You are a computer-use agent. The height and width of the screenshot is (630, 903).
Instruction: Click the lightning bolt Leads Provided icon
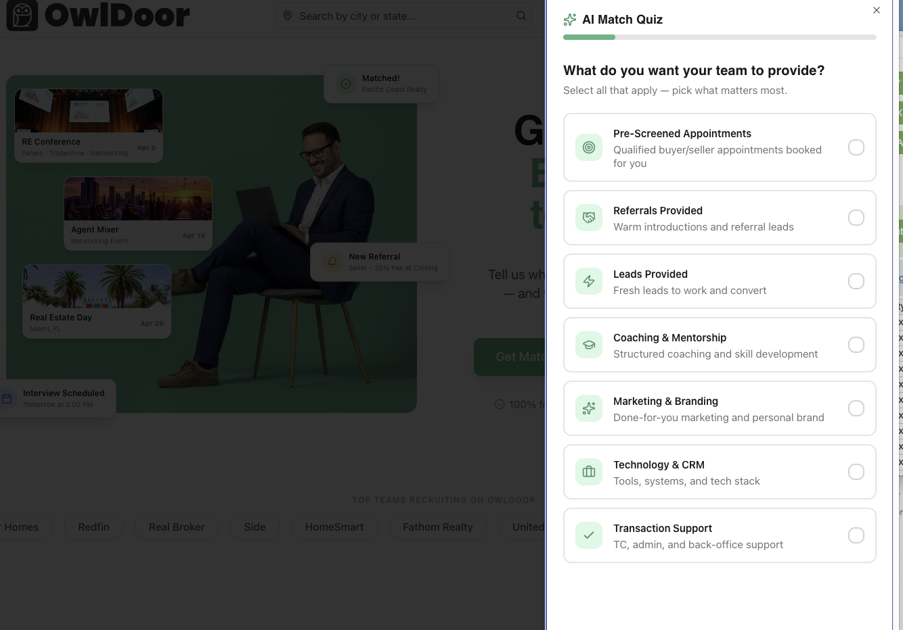(x=589, y=281)
